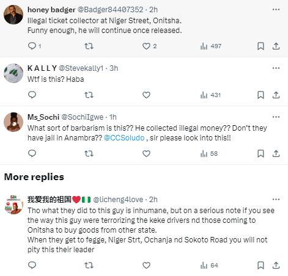Open the honey badger avatar

pos(13,15)
